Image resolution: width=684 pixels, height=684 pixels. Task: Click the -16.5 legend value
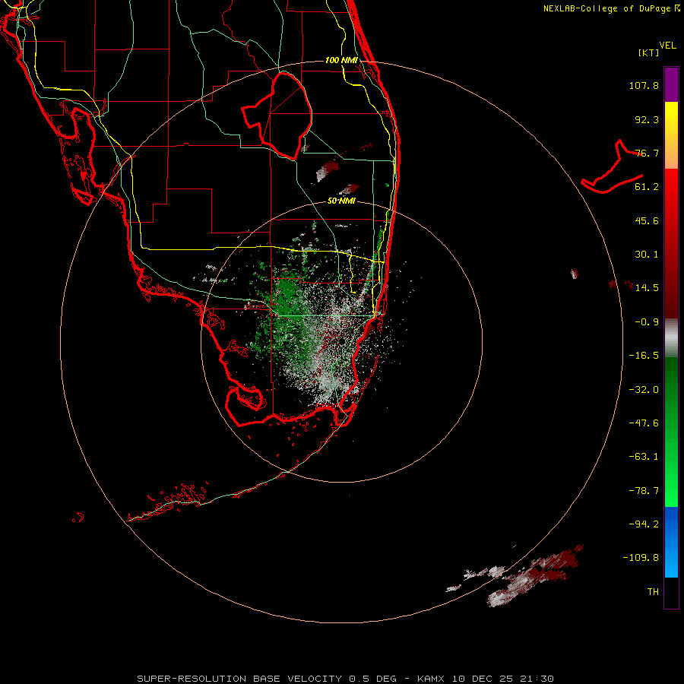tap(644, 356)
